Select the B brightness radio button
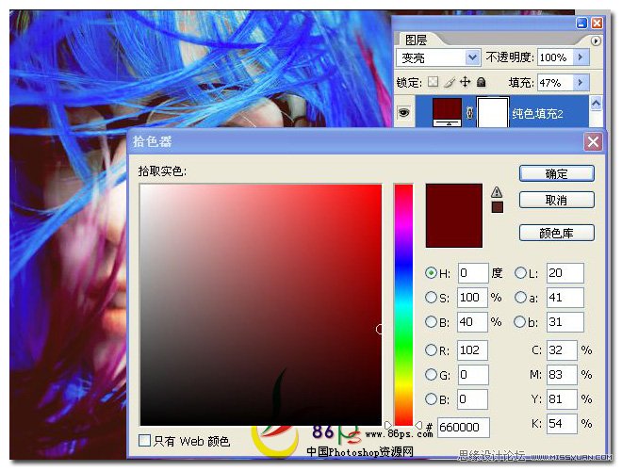The image size is (622, 471). (431, 321)
